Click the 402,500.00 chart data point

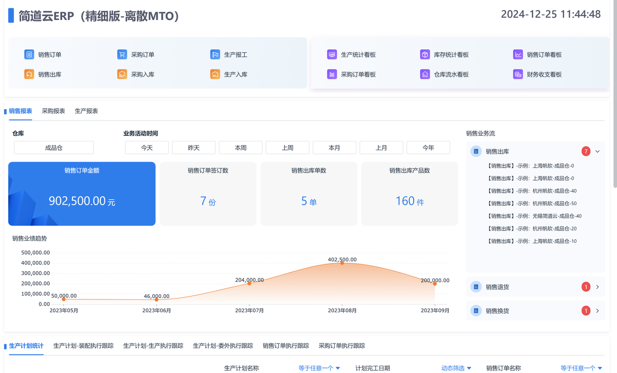pyautogui.click(x=342, y=263)
